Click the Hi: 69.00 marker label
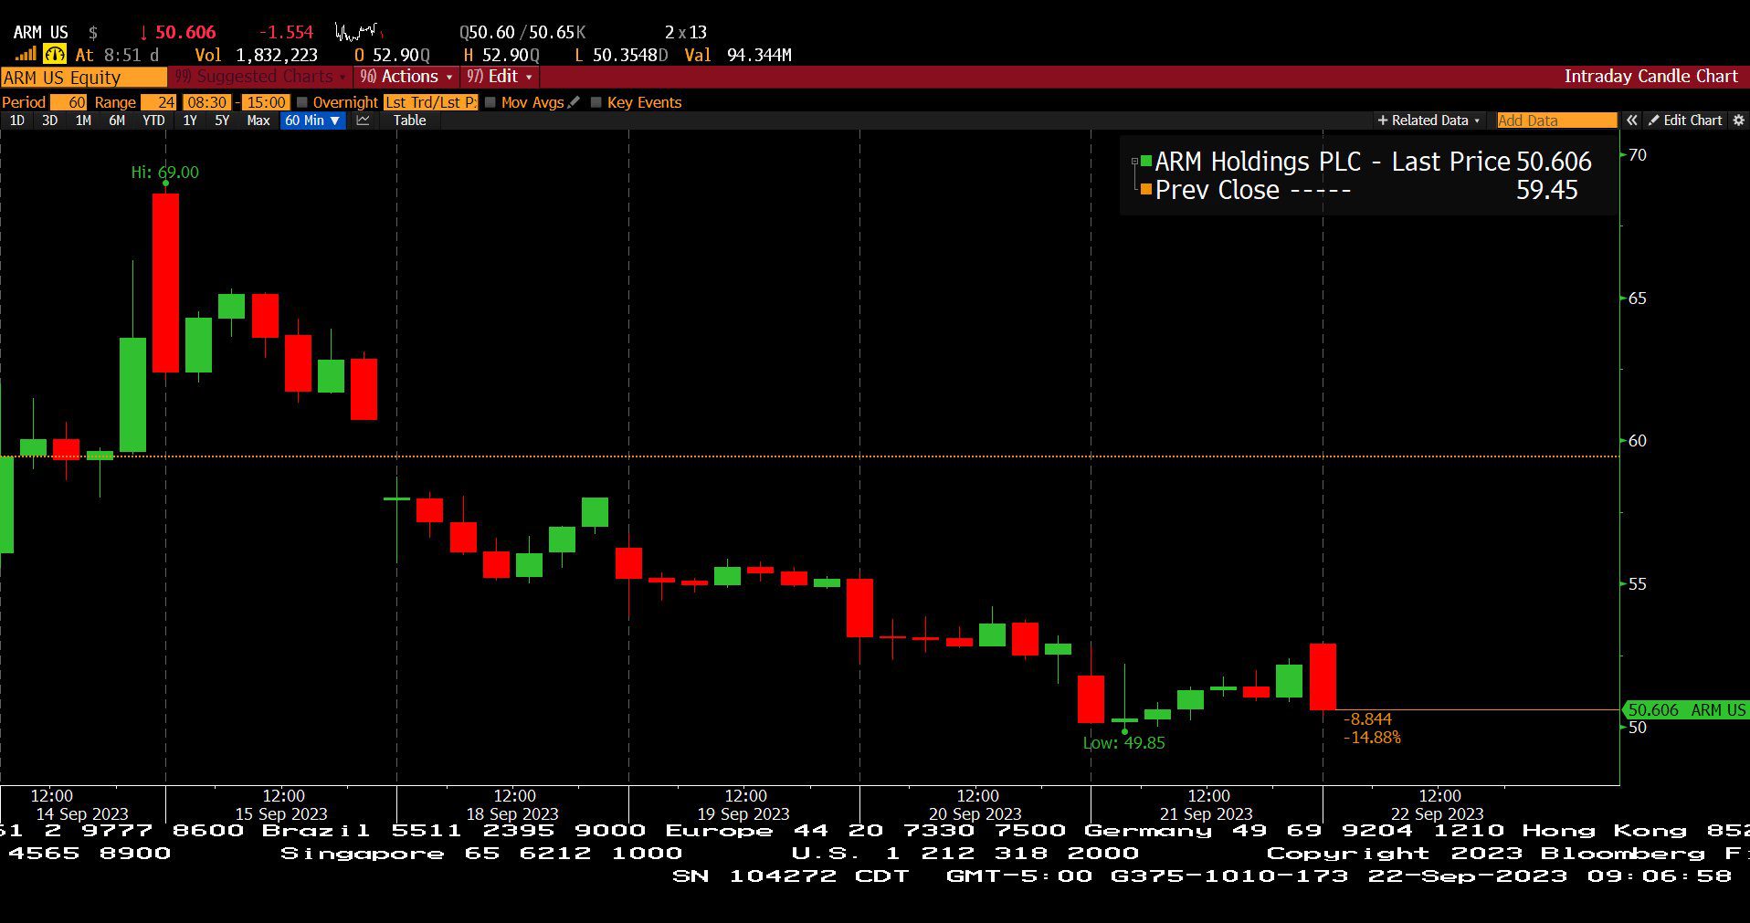The image size is (1750, 923). pos(165,173)
